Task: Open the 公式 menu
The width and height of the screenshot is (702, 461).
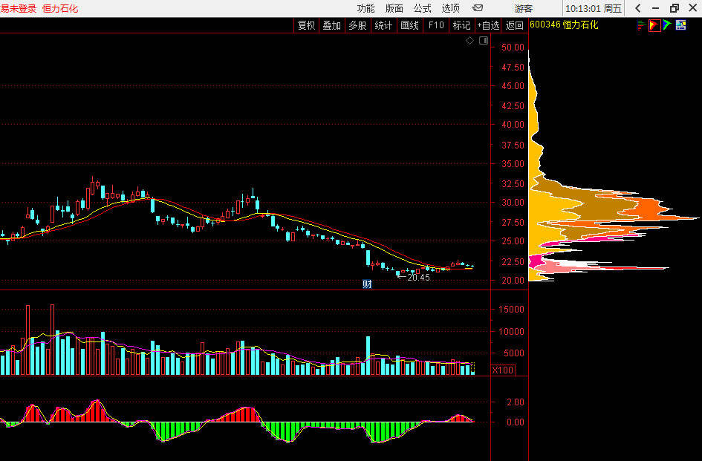Action: tap(422, 8)
